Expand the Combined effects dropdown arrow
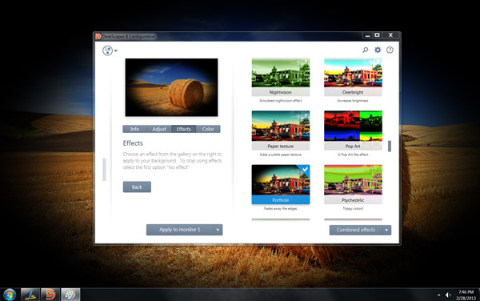The height and width of the screenshot is (301, 480). pos(386,230)
